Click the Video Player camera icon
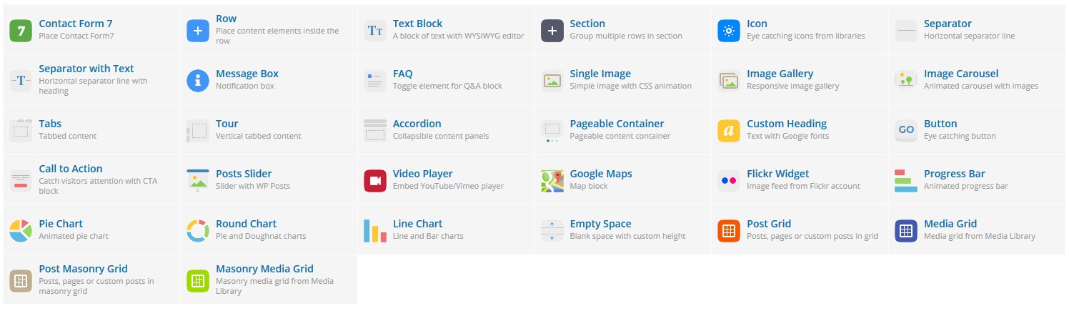Screen dimensions: 1069x311 pyautogui.click(x=375, y=181)
